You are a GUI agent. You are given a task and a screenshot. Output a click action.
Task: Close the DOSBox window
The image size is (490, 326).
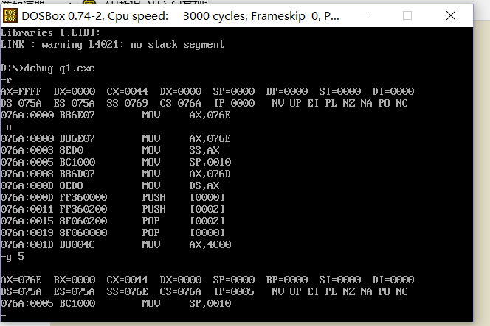[451, 15]
